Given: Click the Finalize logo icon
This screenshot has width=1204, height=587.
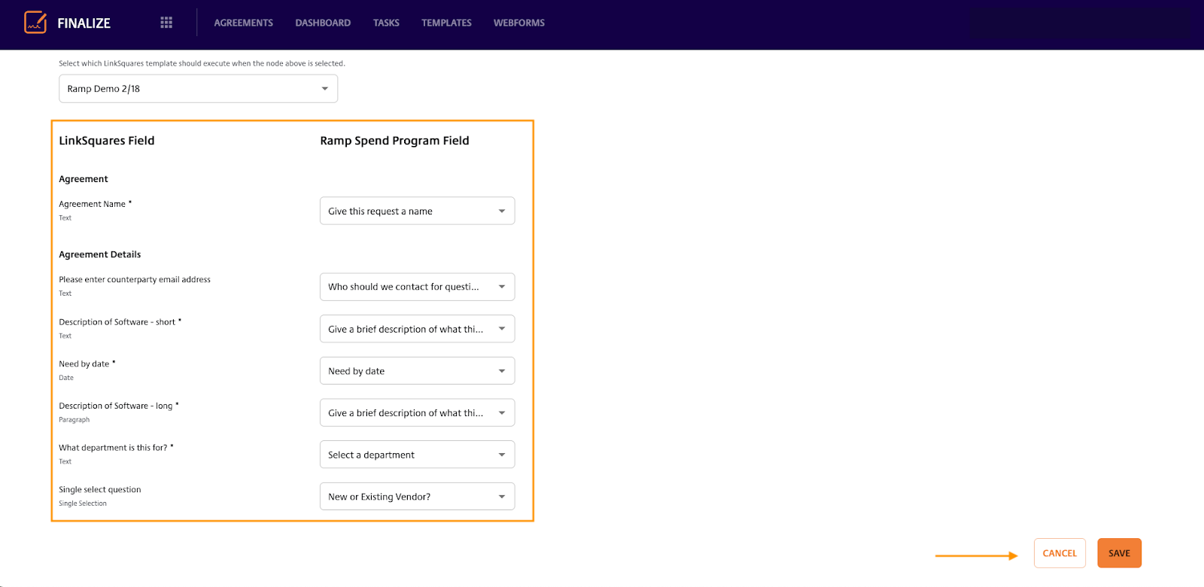Looking at the screenshot, I should tap(35, 23).
